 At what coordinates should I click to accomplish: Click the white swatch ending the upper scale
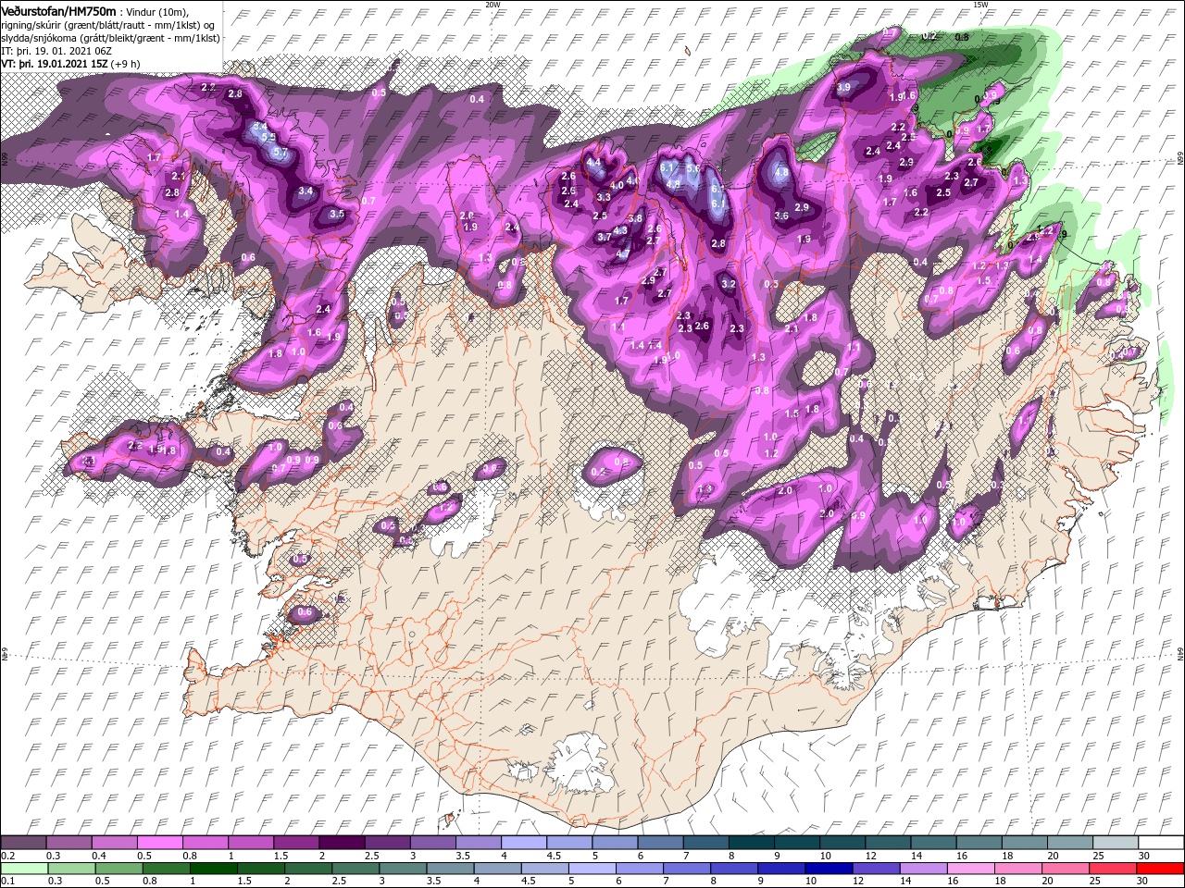1161,843
